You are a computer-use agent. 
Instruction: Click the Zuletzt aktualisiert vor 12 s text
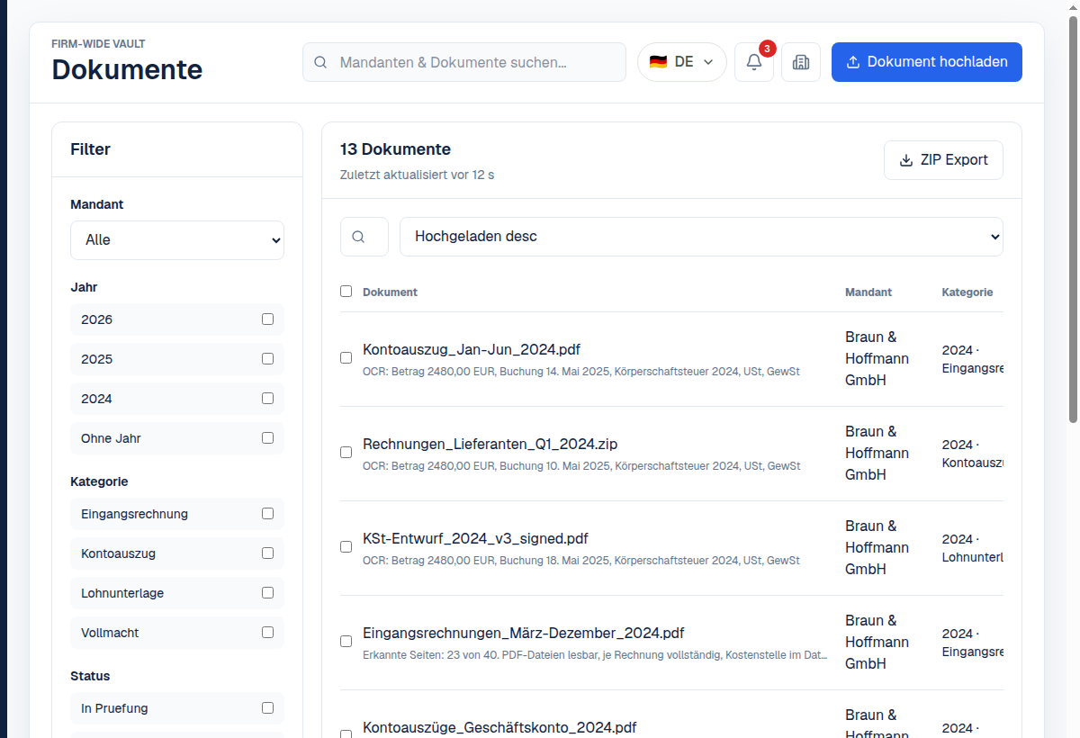pos(417,175)
